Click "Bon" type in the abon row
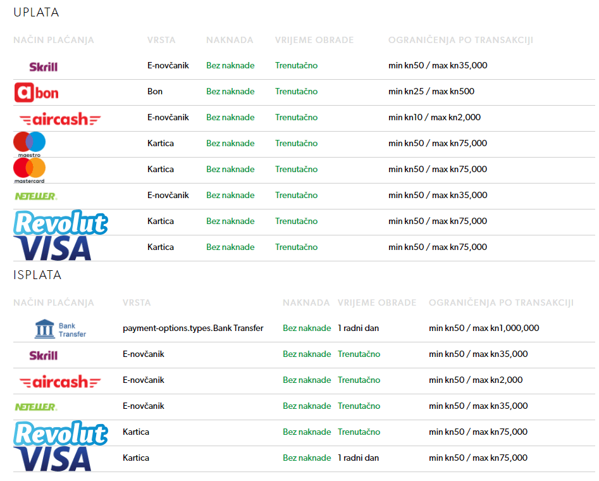Screen dimensions: 599x481 tap(155, 91)
